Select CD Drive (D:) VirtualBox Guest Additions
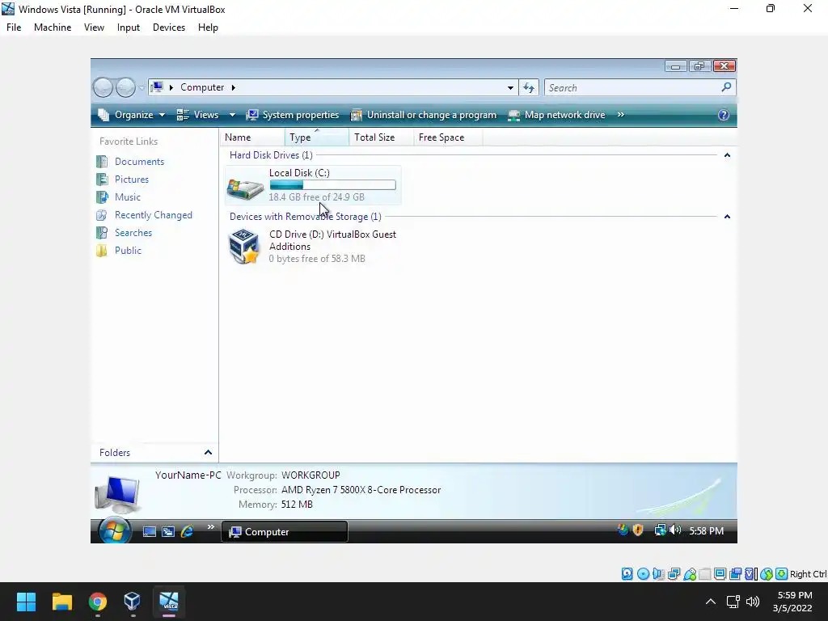This screenshot has width=828, height=621. tap(313, 246)
